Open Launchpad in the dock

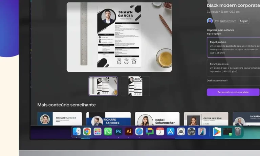[97, 132]
